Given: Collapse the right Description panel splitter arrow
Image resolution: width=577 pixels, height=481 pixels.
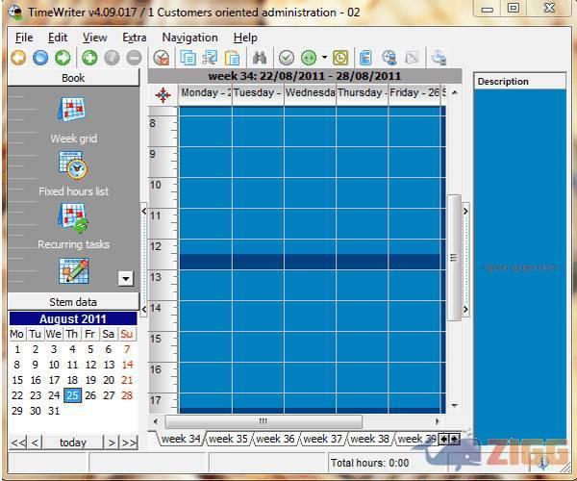Looking at the screenshot, I should point(465,211).
